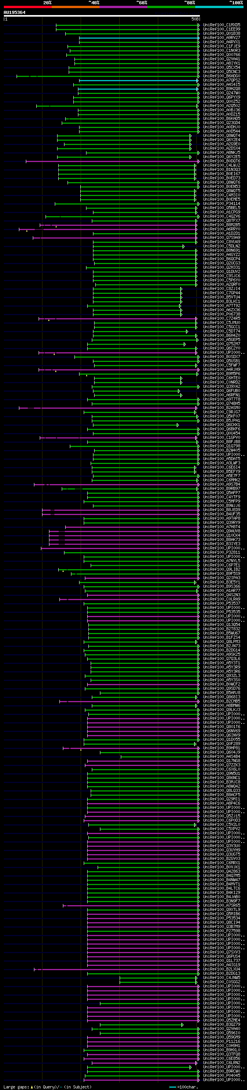Click the green ~80% identity legend segment

[171, 7]
